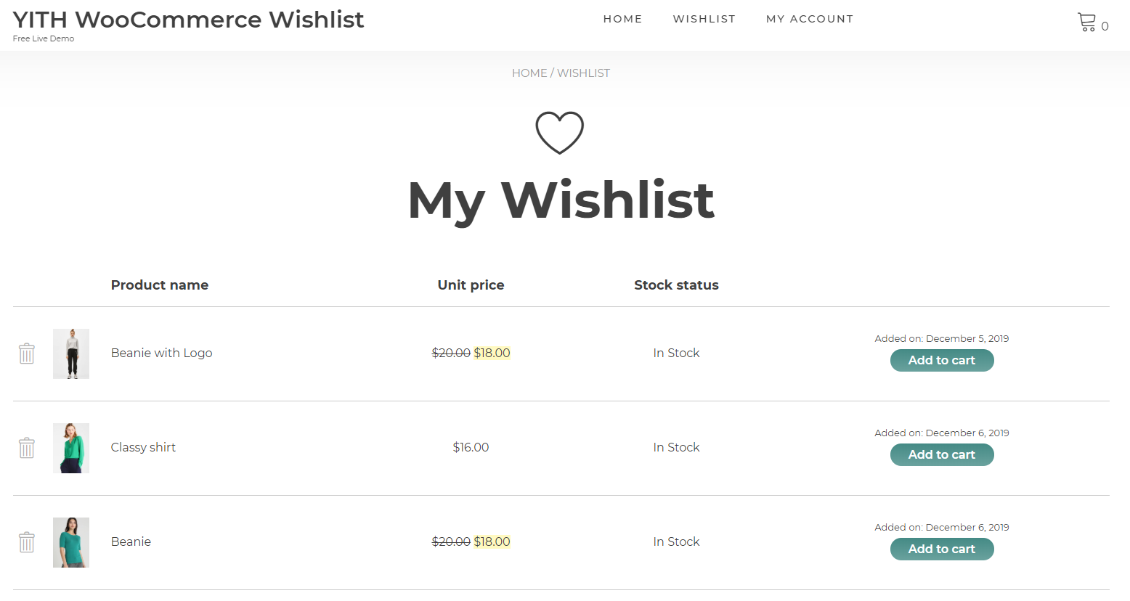
Task: Delete "Classy shirt" via the trash icon
Action: [27, 448]
